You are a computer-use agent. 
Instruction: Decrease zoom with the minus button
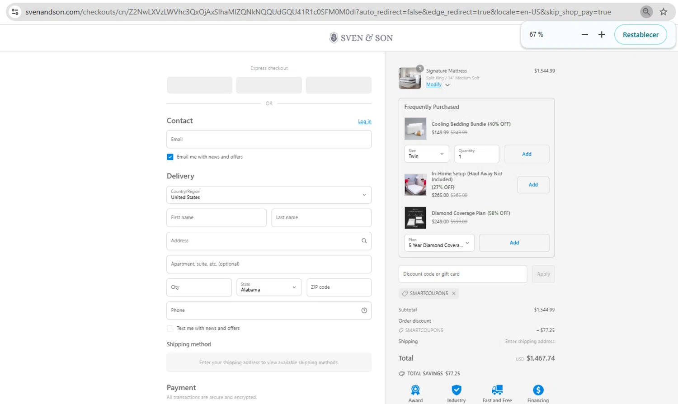[584, 34]
